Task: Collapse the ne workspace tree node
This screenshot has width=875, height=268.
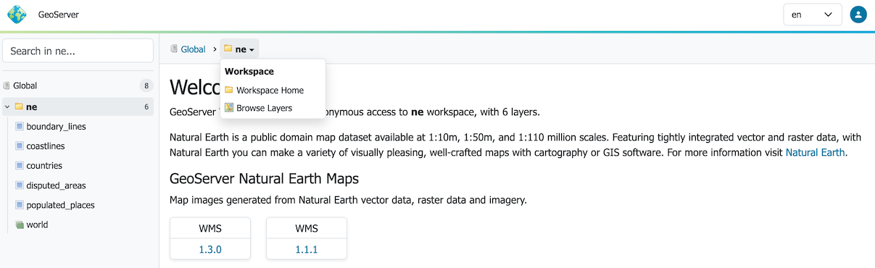Action: pos(7,107)
